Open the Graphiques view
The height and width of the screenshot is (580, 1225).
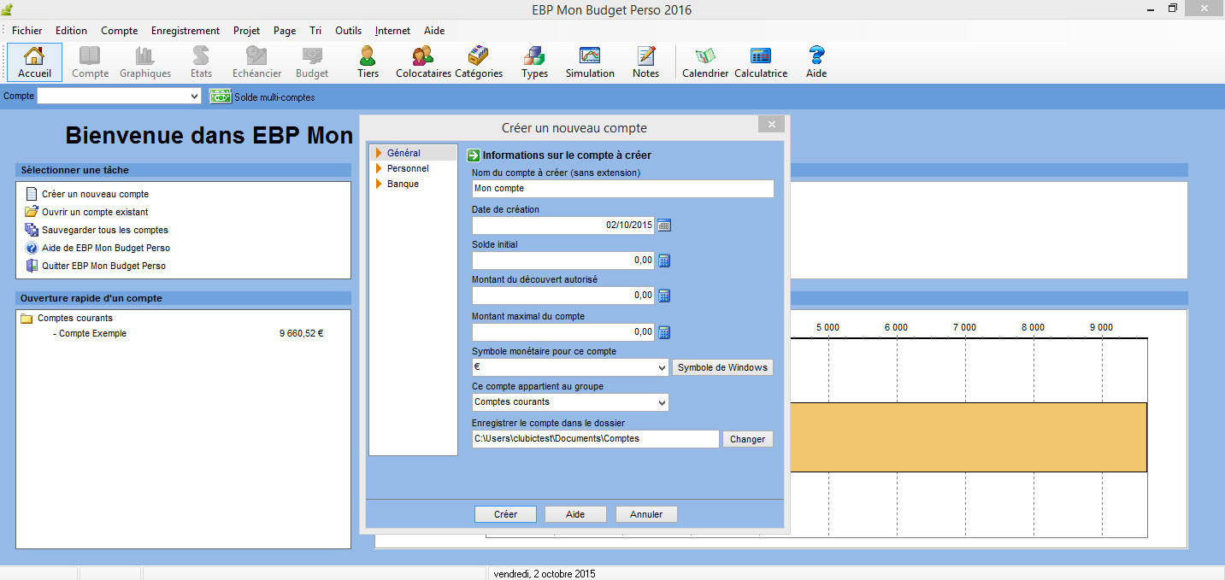point(145,62)
